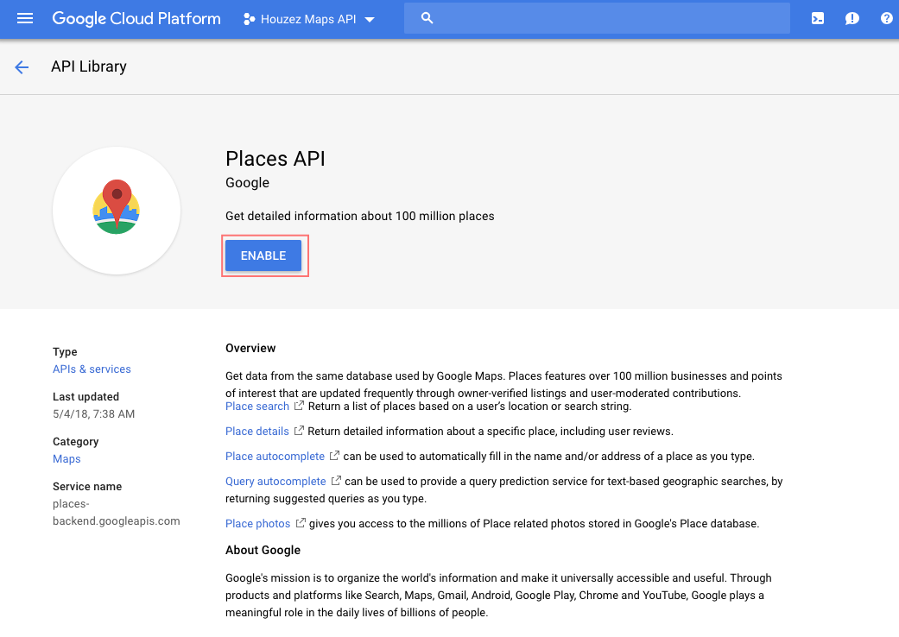
Task: Open the Place details link
Action: click(256, 431)
